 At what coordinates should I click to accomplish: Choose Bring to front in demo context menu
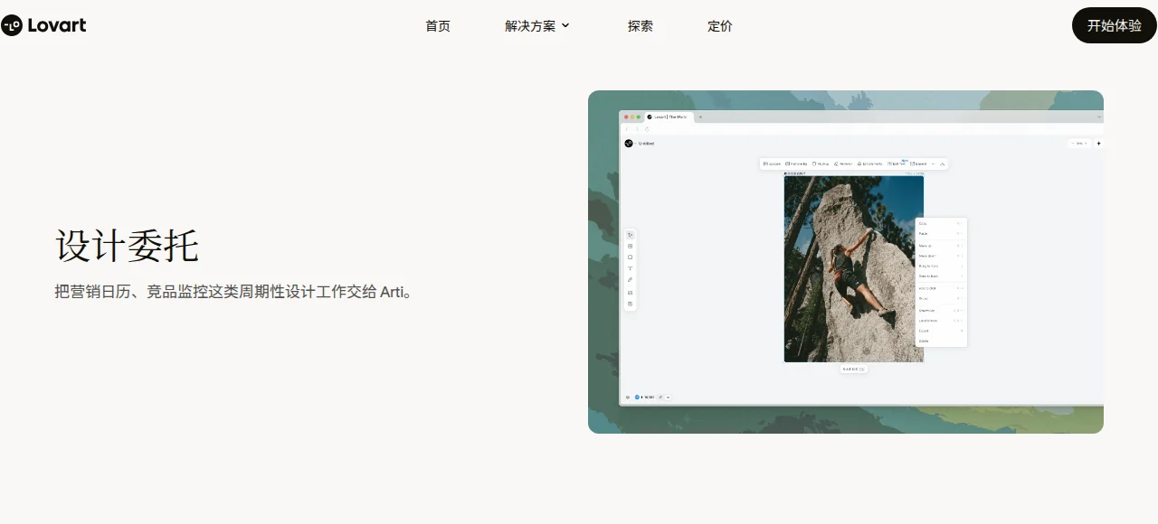click(941, 266)
